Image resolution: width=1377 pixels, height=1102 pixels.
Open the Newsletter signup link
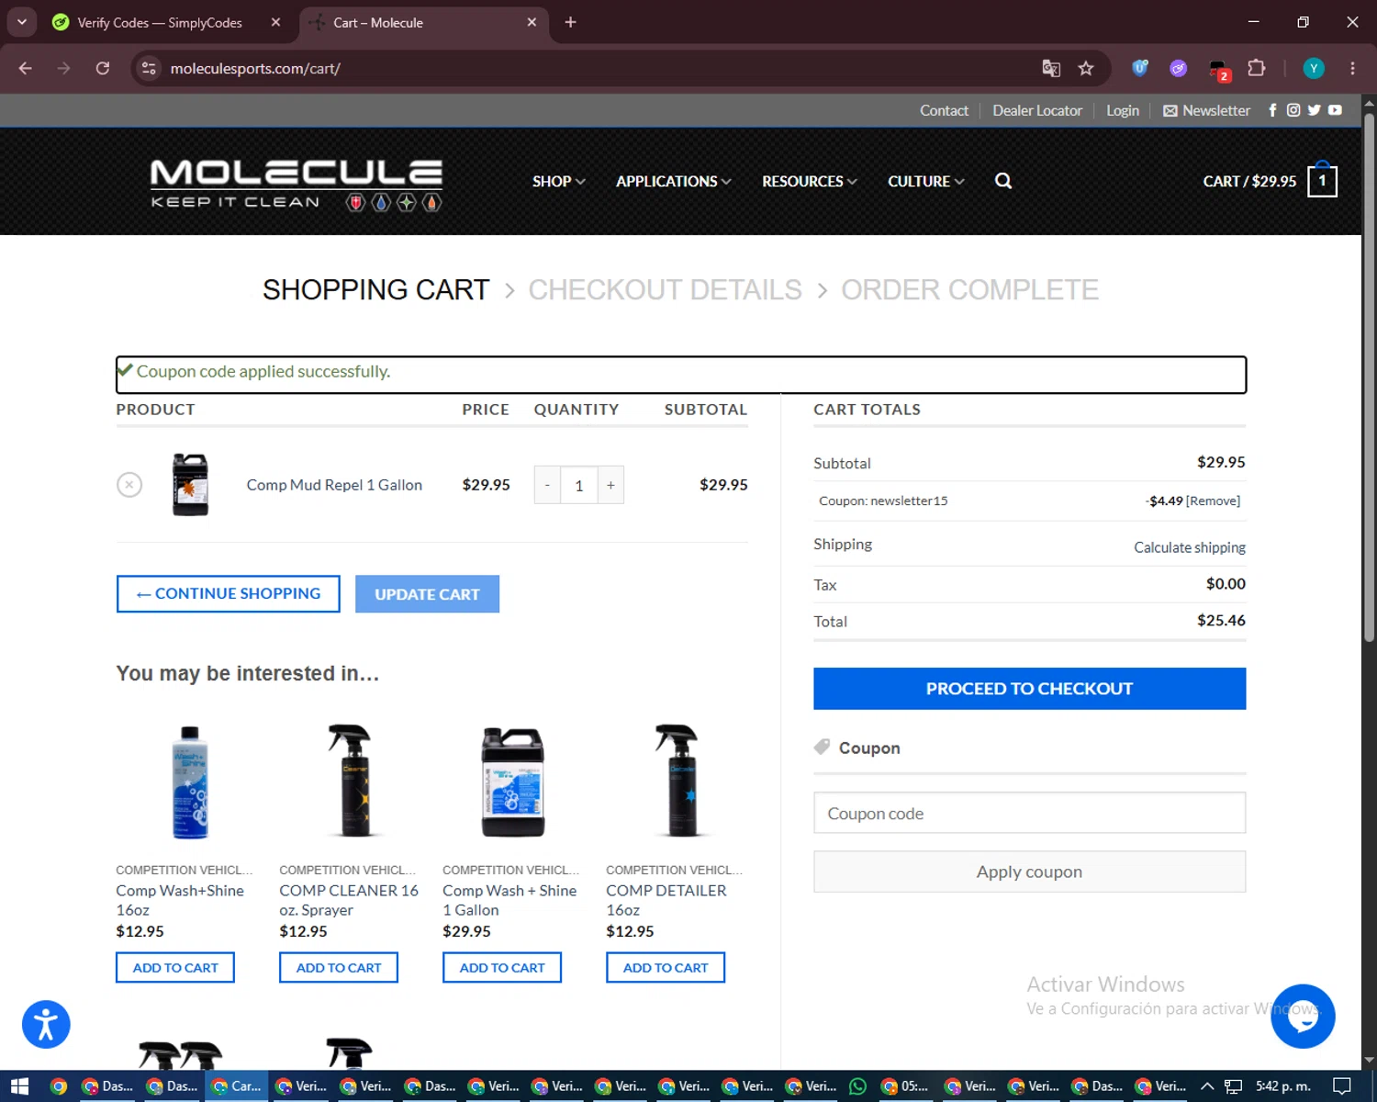pos(1206,110)
